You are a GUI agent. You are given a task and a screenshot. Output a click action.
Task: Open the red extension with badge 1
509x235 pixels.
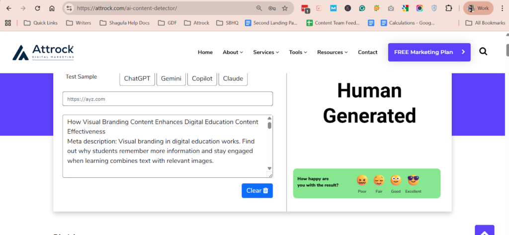[305, 9]
